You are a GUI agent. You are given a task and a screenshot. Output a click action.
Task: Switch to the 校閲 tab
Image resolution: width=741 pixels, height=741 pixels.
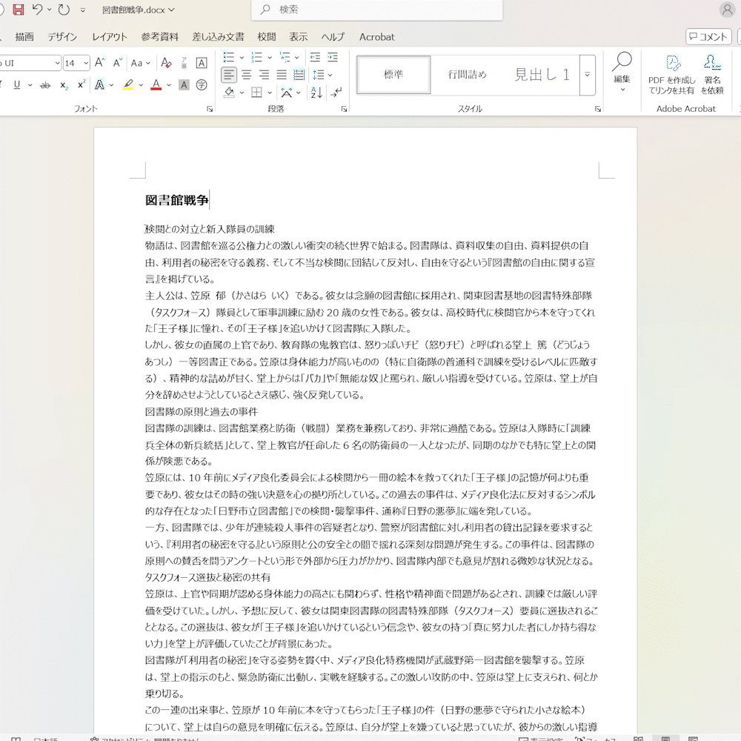click(267, 37)
